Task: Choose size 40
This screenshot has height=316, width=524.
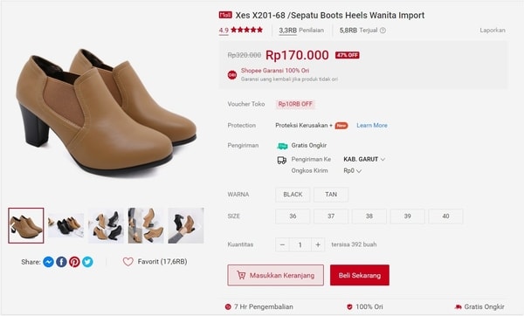Action: click(445, 216)
